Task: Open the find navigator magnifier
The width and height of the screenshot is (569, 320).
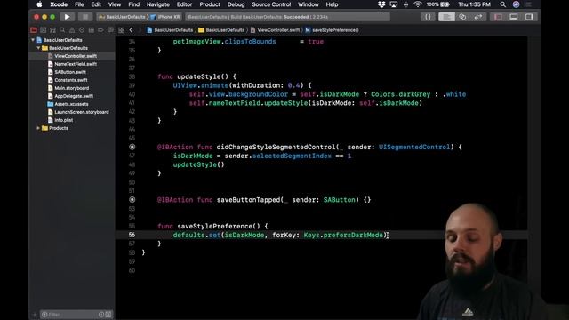Action: [62, 30]
